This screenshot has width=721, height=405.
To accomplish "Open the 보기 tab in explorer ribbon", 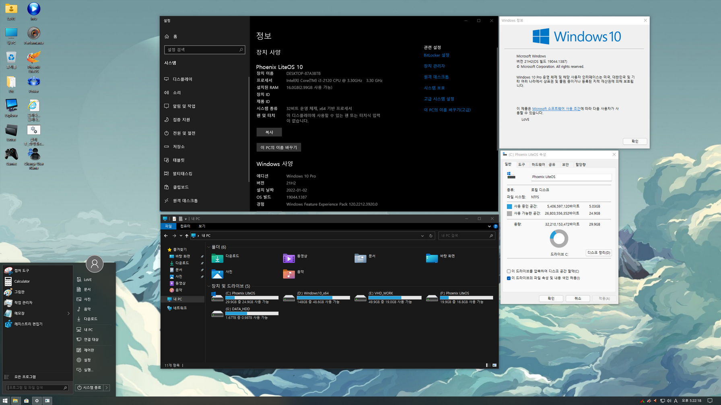I will 202,226.
